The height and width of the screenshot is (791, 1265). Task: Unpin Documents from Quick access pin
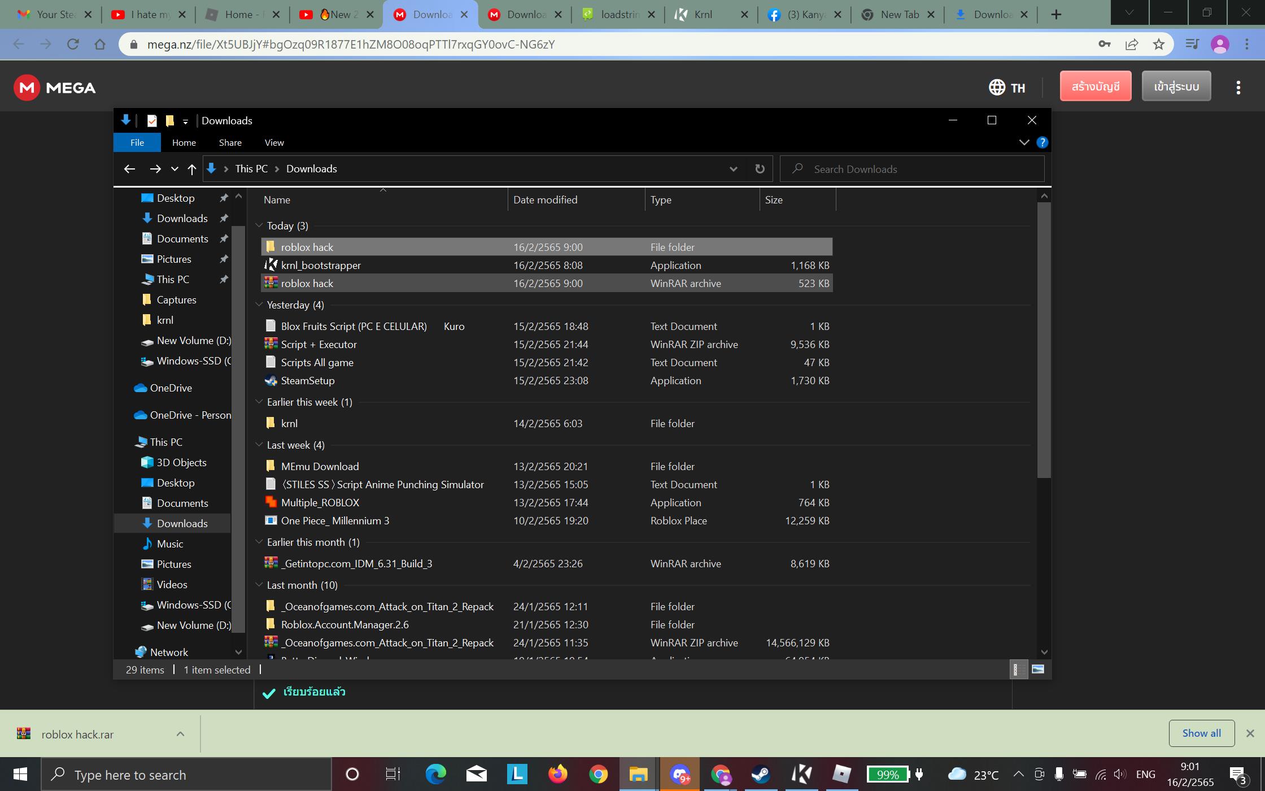[x=224, y=238]
